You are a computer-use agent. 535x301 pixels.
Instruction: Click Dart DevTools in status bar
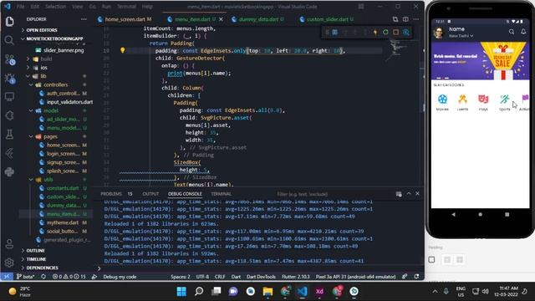point(261,277)
